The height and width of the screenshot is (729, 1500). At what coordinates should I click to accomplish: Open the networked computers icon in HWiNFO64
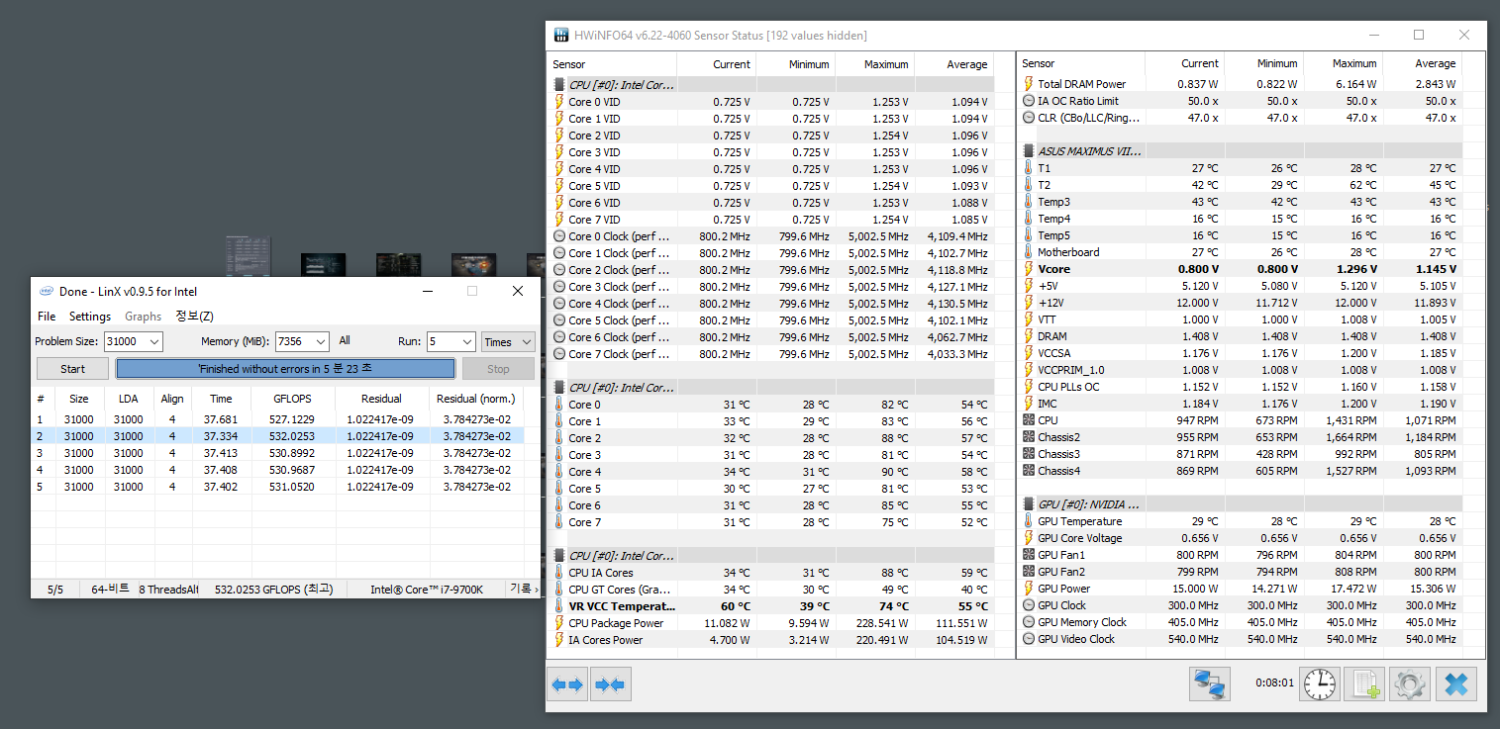tap(1209, 683)
